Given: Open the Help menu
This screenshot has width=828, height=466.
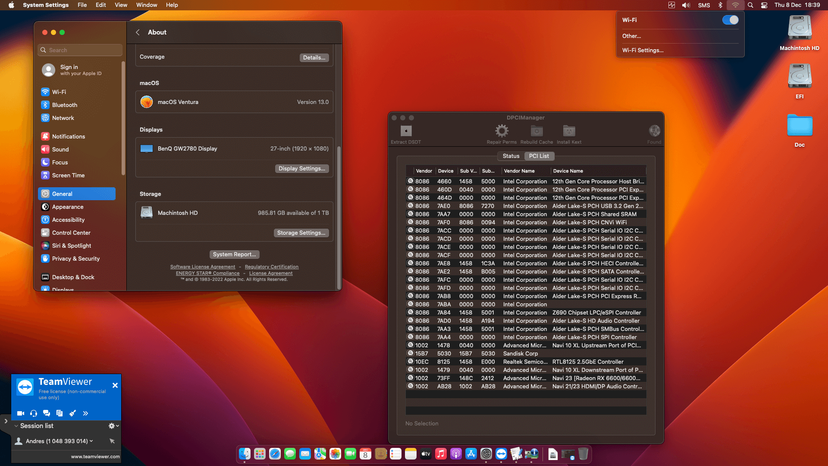Looking at the screenshot, I should 172,5.
